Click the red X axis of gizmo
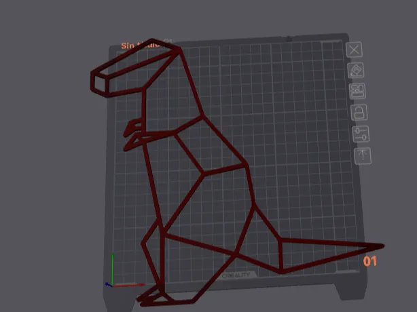The height and width of the screenshot is (312, 417). point(128,285)
